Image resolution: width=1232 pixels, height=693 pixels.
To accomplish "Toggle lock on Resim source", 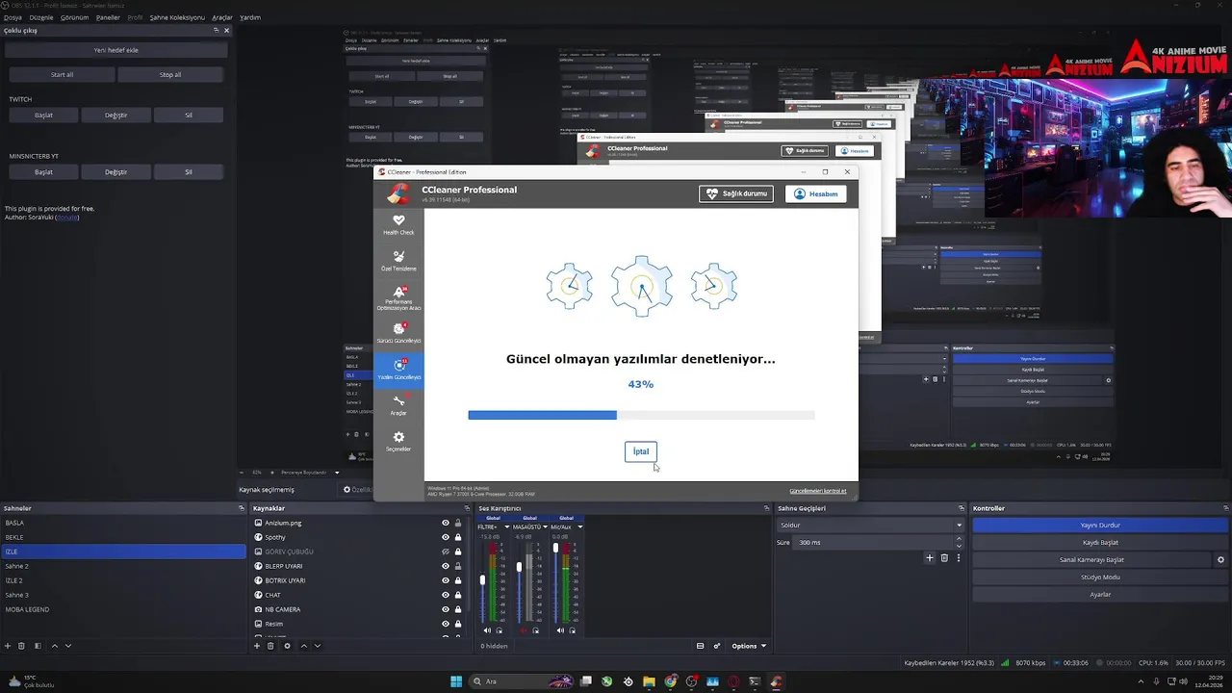I will point(457,624).
